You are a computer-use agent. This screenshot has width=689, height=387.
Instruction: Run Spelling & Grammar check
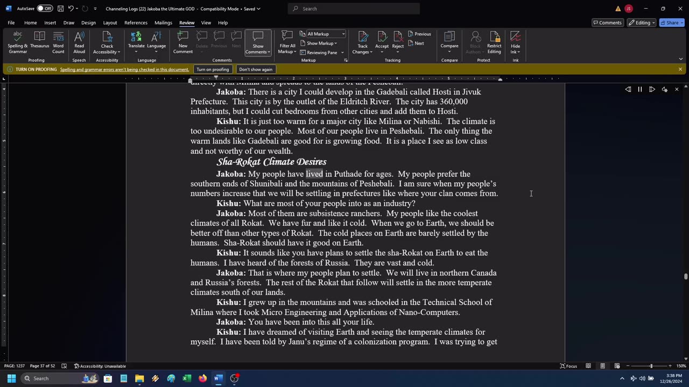point(18,42)
